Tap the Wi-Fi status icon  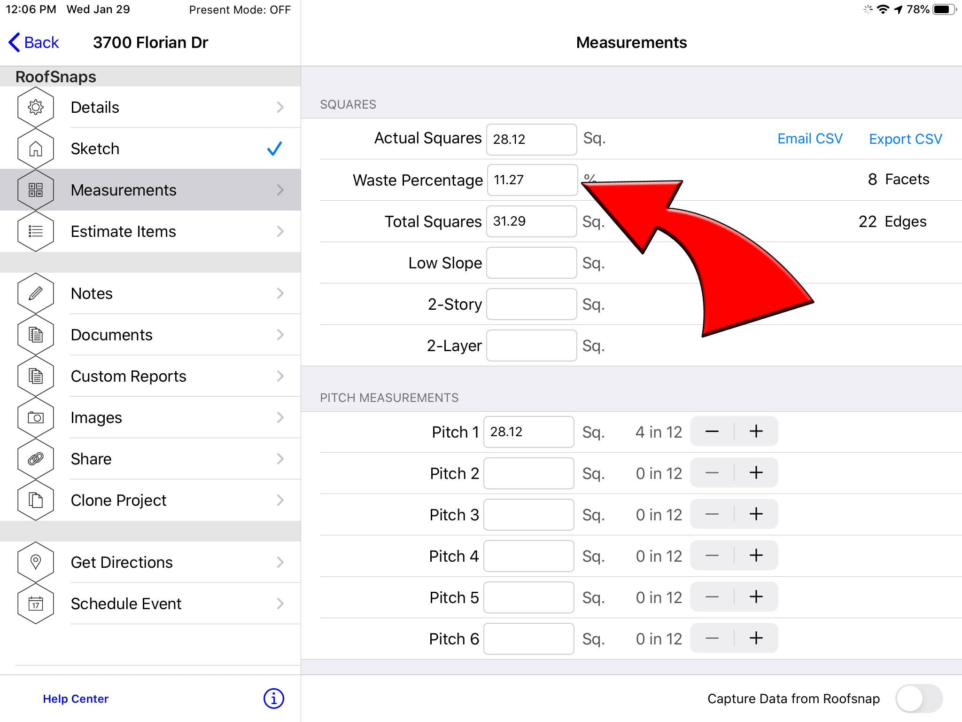(883, 9)
